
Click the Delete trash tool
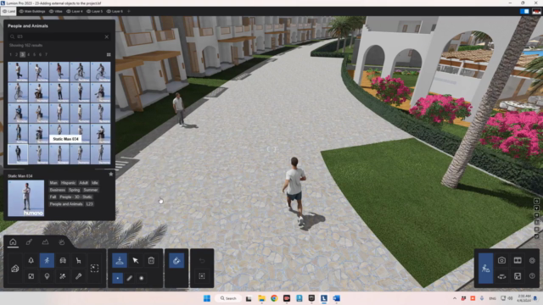(x=151, y=260)
